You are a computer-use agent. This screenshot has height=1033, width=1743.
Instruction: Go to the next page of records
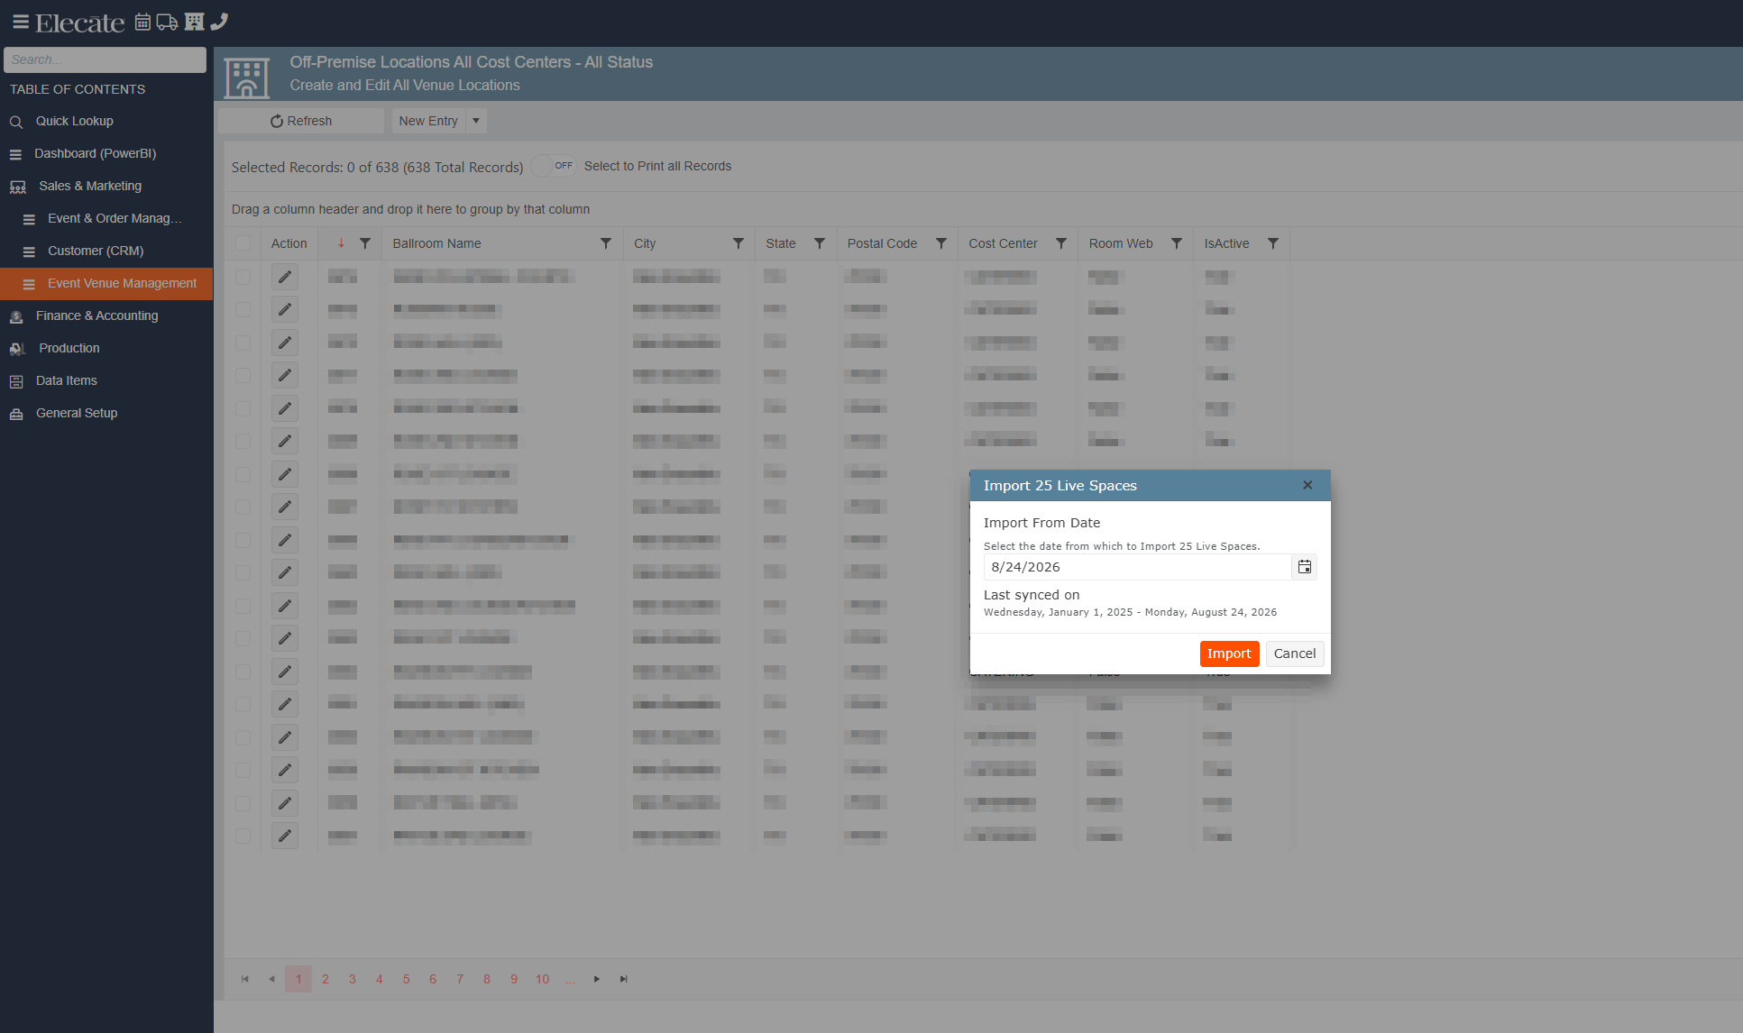[x=597, y=979]
